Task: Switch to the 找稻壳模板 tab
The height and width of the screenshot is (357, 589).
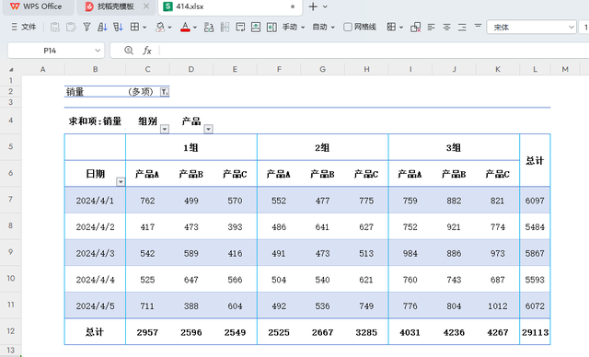Action: click(116, 6)
